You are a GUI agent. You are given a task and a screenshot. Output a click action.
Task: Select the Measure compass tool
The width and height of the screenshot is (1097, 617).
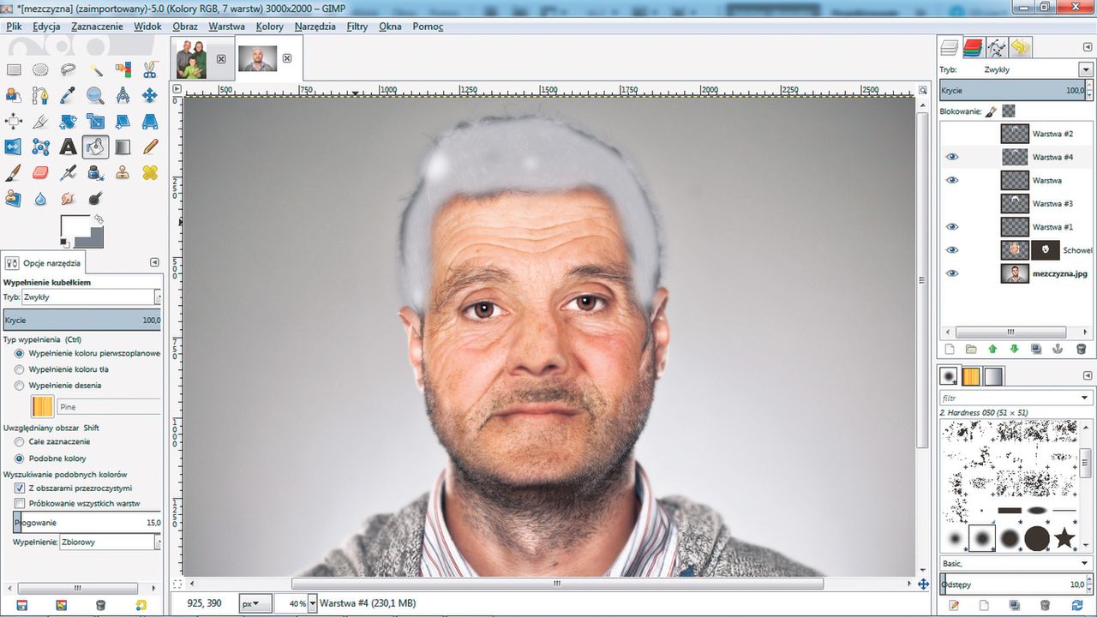(123, 96)
